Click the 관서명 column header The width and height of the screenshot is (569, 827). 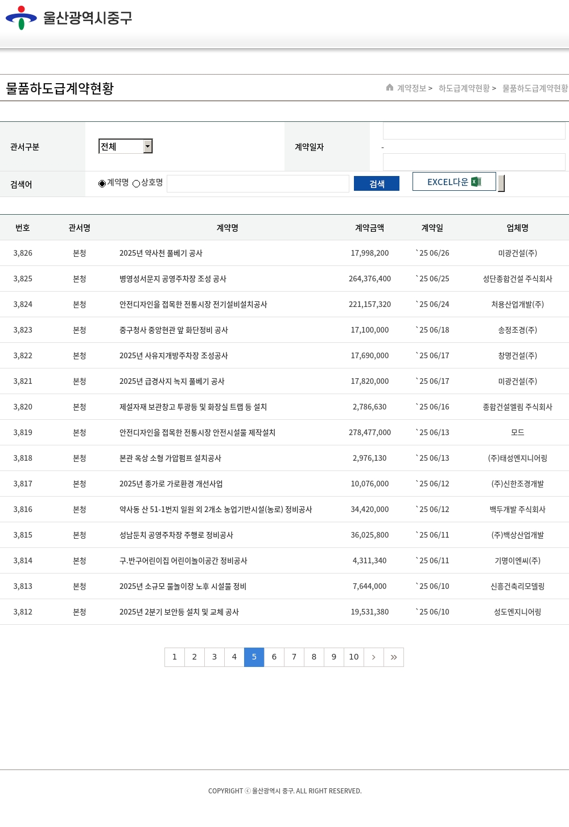[80, 228]
